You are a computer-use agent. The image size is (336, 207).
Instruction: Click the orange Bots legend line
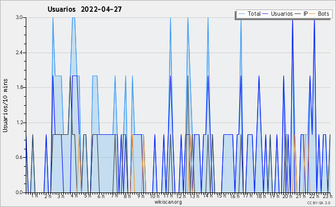pyautogui.click(x=312, y=13)
